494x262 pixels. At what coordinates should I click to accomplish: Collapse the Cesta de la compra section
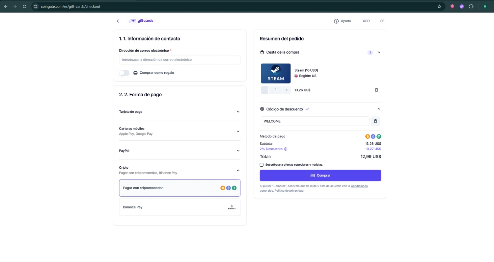click(x=379, y=52)
